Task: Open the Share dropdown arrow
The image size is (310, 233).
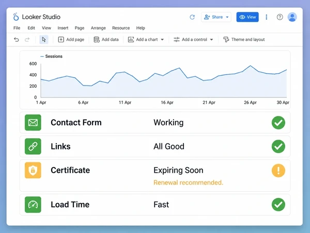Action: 227,17
